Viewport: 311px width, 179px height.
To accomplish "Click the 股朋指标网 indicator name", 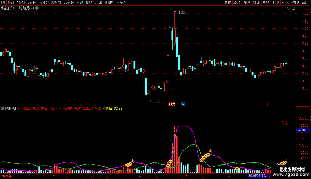I will (13, 109).
